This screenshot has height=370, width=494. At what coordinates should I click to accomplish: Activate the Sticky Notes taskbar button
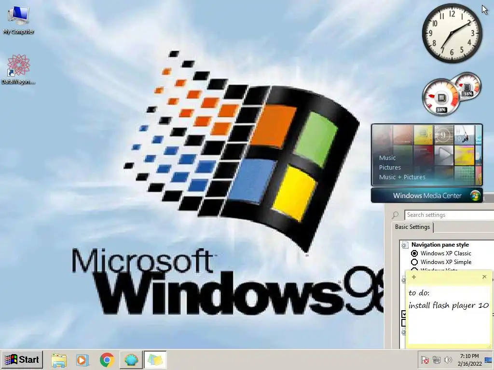[x=155, y=360]
